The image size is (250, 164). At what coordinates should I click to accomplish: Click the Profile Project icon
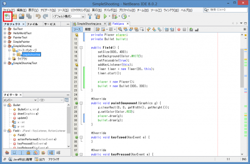(124, 16)
